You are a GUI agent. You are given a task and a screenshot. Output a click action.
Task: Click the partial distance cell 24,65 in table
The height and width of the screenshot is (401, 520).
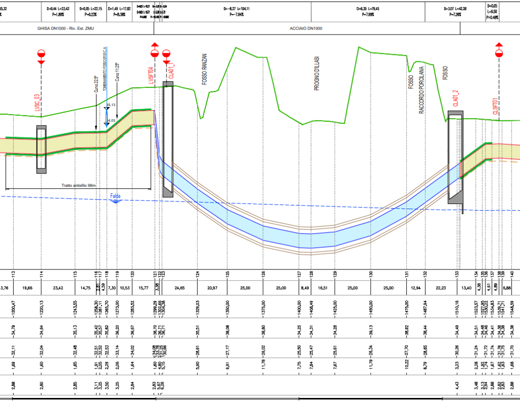[x=180, y=288]
